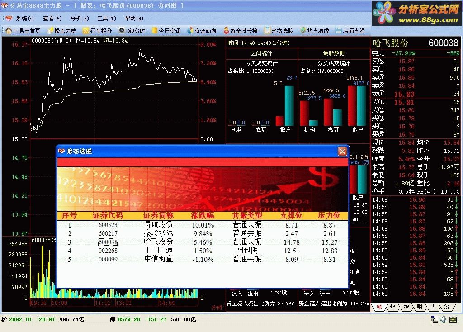Click the 名师点股 toolbar icon
This screenshot has height=332, width=463.
pos(339,30)
